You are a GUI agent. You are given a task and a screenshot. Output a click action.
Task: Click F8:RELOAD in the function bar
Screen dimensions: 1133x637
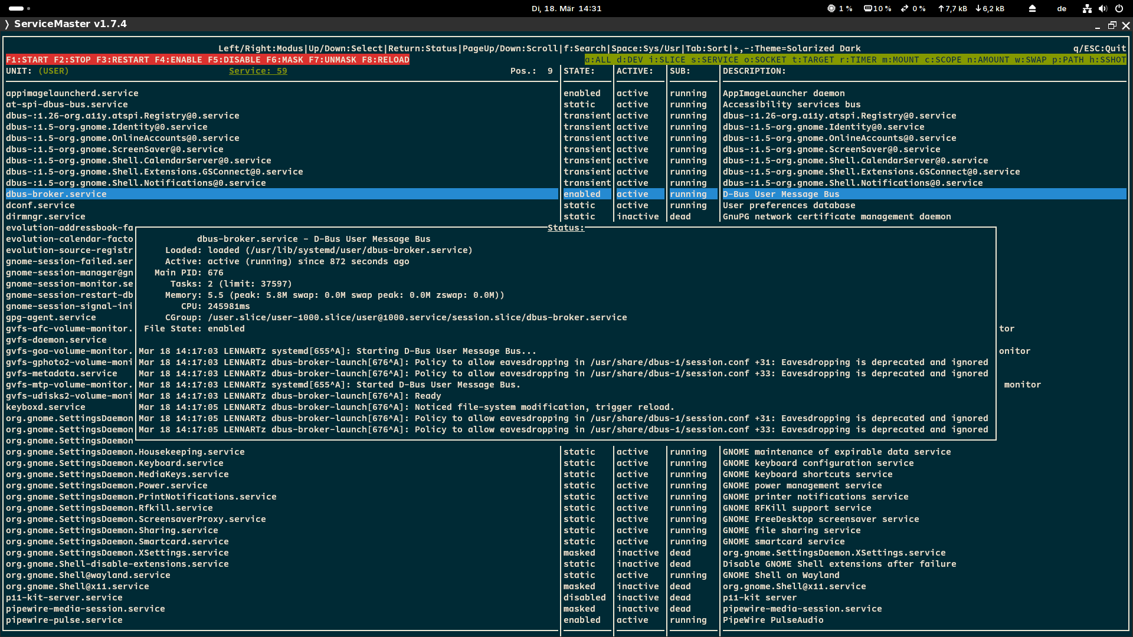(x=386, y=60)
